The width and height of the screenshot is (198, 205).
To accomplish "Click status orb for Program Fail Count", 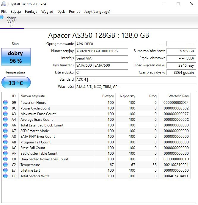I will pos(5,142).
